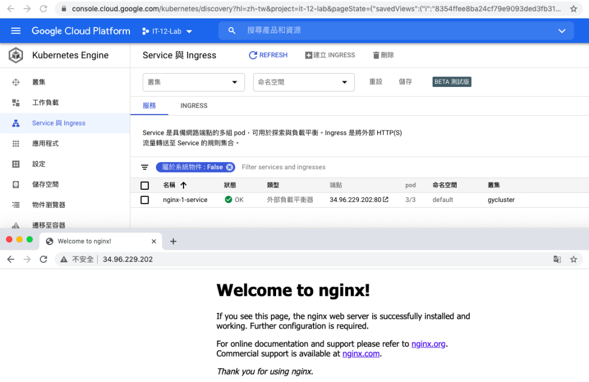589x382 pixels.
Task: Bookmark the console page with star icon
Action: tap(573, 9)
